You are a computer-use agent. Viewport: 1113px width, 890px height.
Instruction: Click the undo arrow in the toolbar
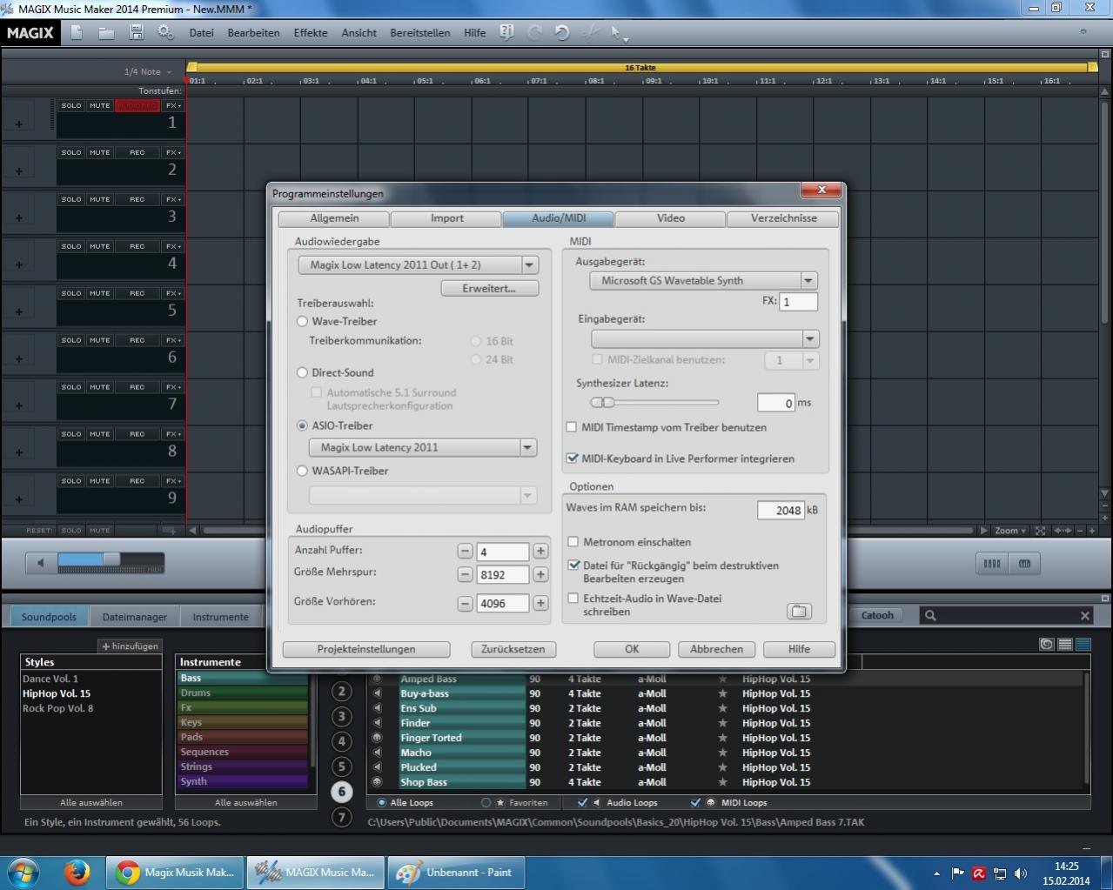click(562, 32)
